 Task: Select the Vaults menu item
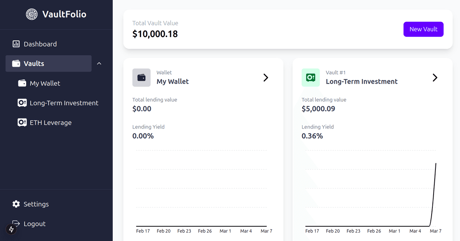click(x=49, y=64)
